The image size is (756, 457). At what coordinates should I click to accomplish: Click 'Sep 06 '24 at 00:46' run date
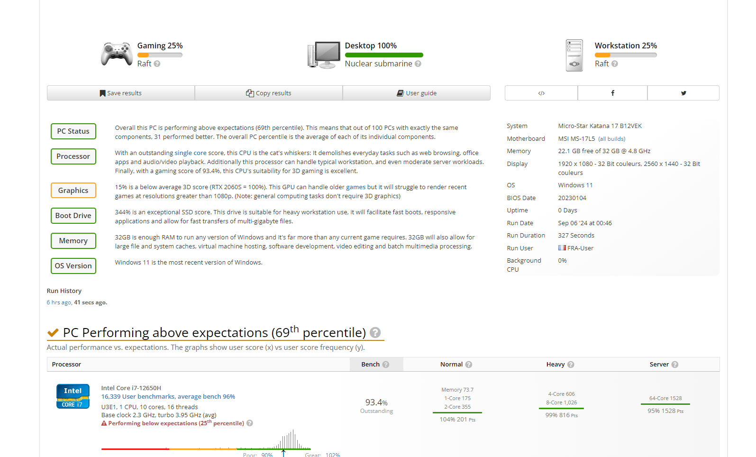(585, 223)
